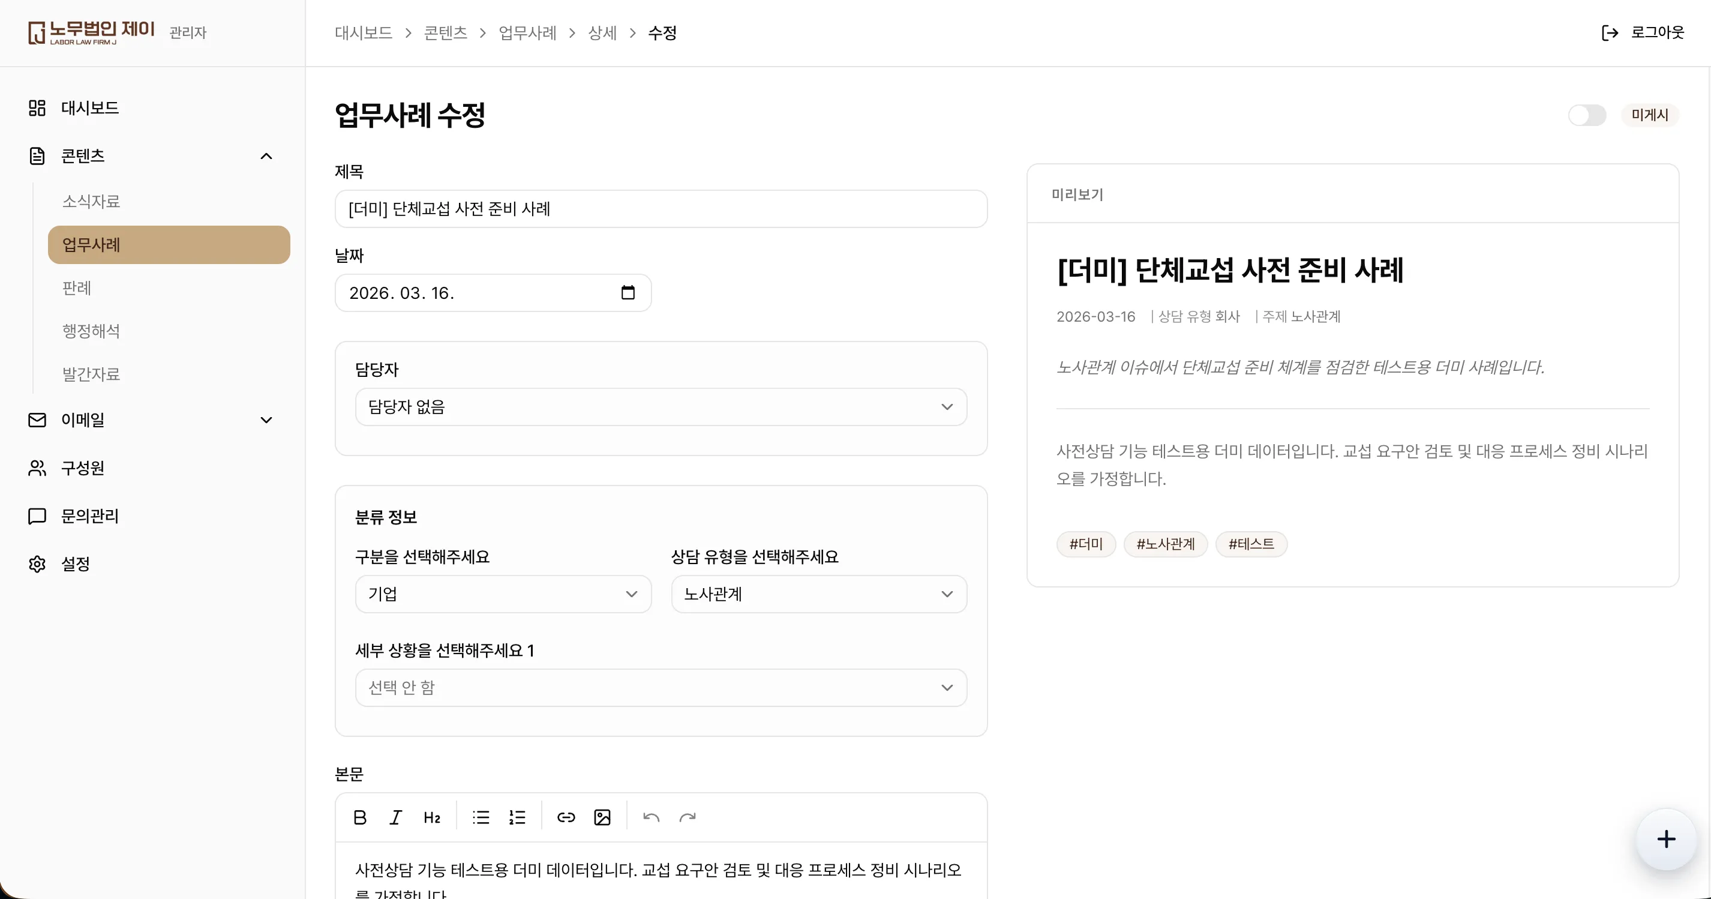Add a hyperlink in editor

click(566, 817)
